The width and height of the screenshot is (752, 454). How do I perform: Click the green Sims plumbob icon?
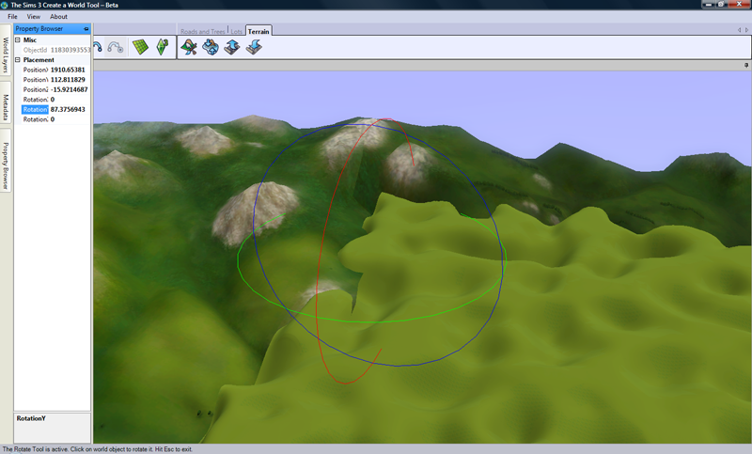click(x=162, y=47)
